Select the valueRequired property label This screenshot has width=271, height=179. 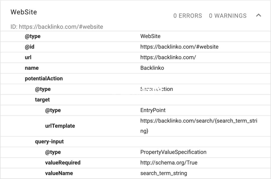63,163
